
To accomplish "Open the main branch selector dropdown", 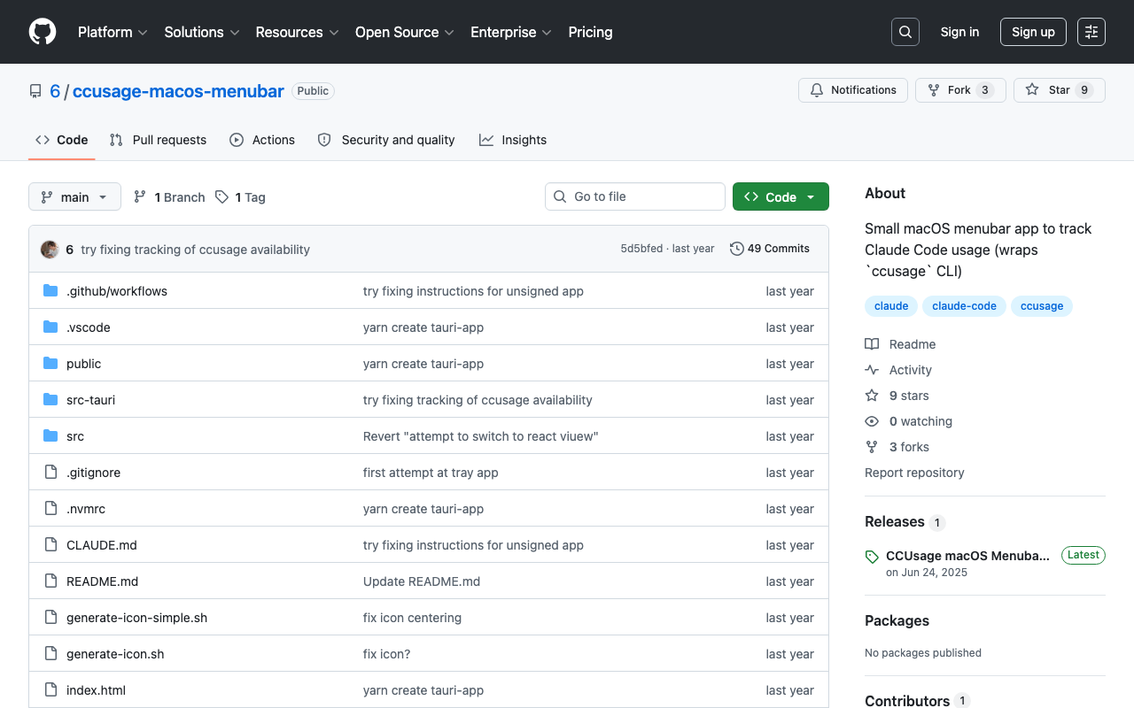I will pos(74,196).
